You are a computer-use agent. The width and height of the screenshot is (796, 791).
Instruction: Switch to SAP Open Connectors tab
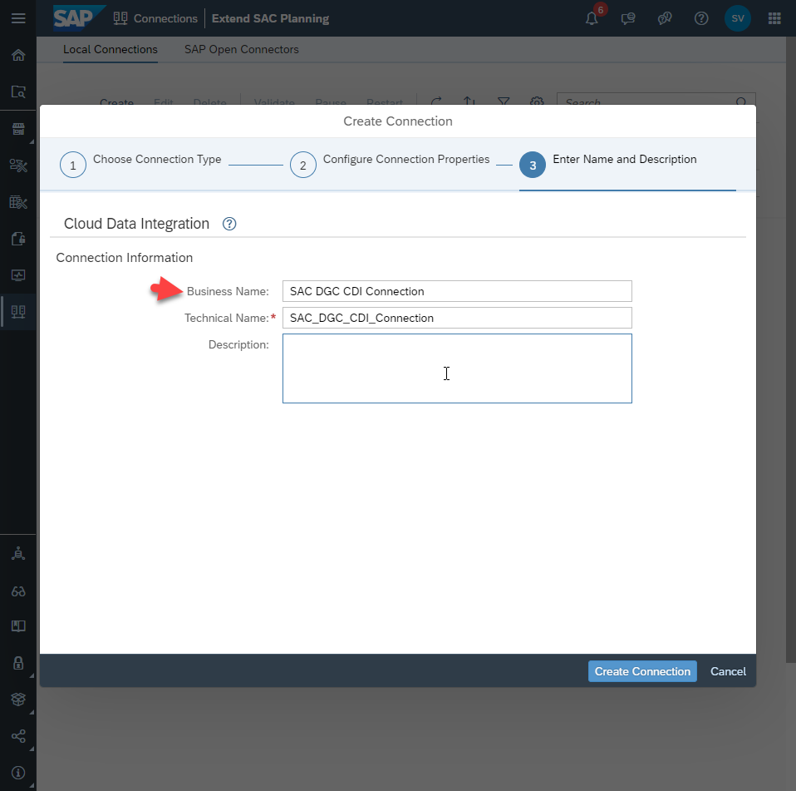click(242, 50)
